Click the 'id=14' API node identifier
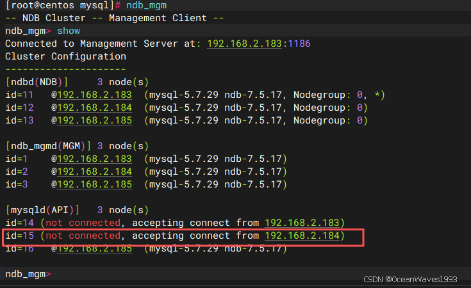 pos(19,223)
